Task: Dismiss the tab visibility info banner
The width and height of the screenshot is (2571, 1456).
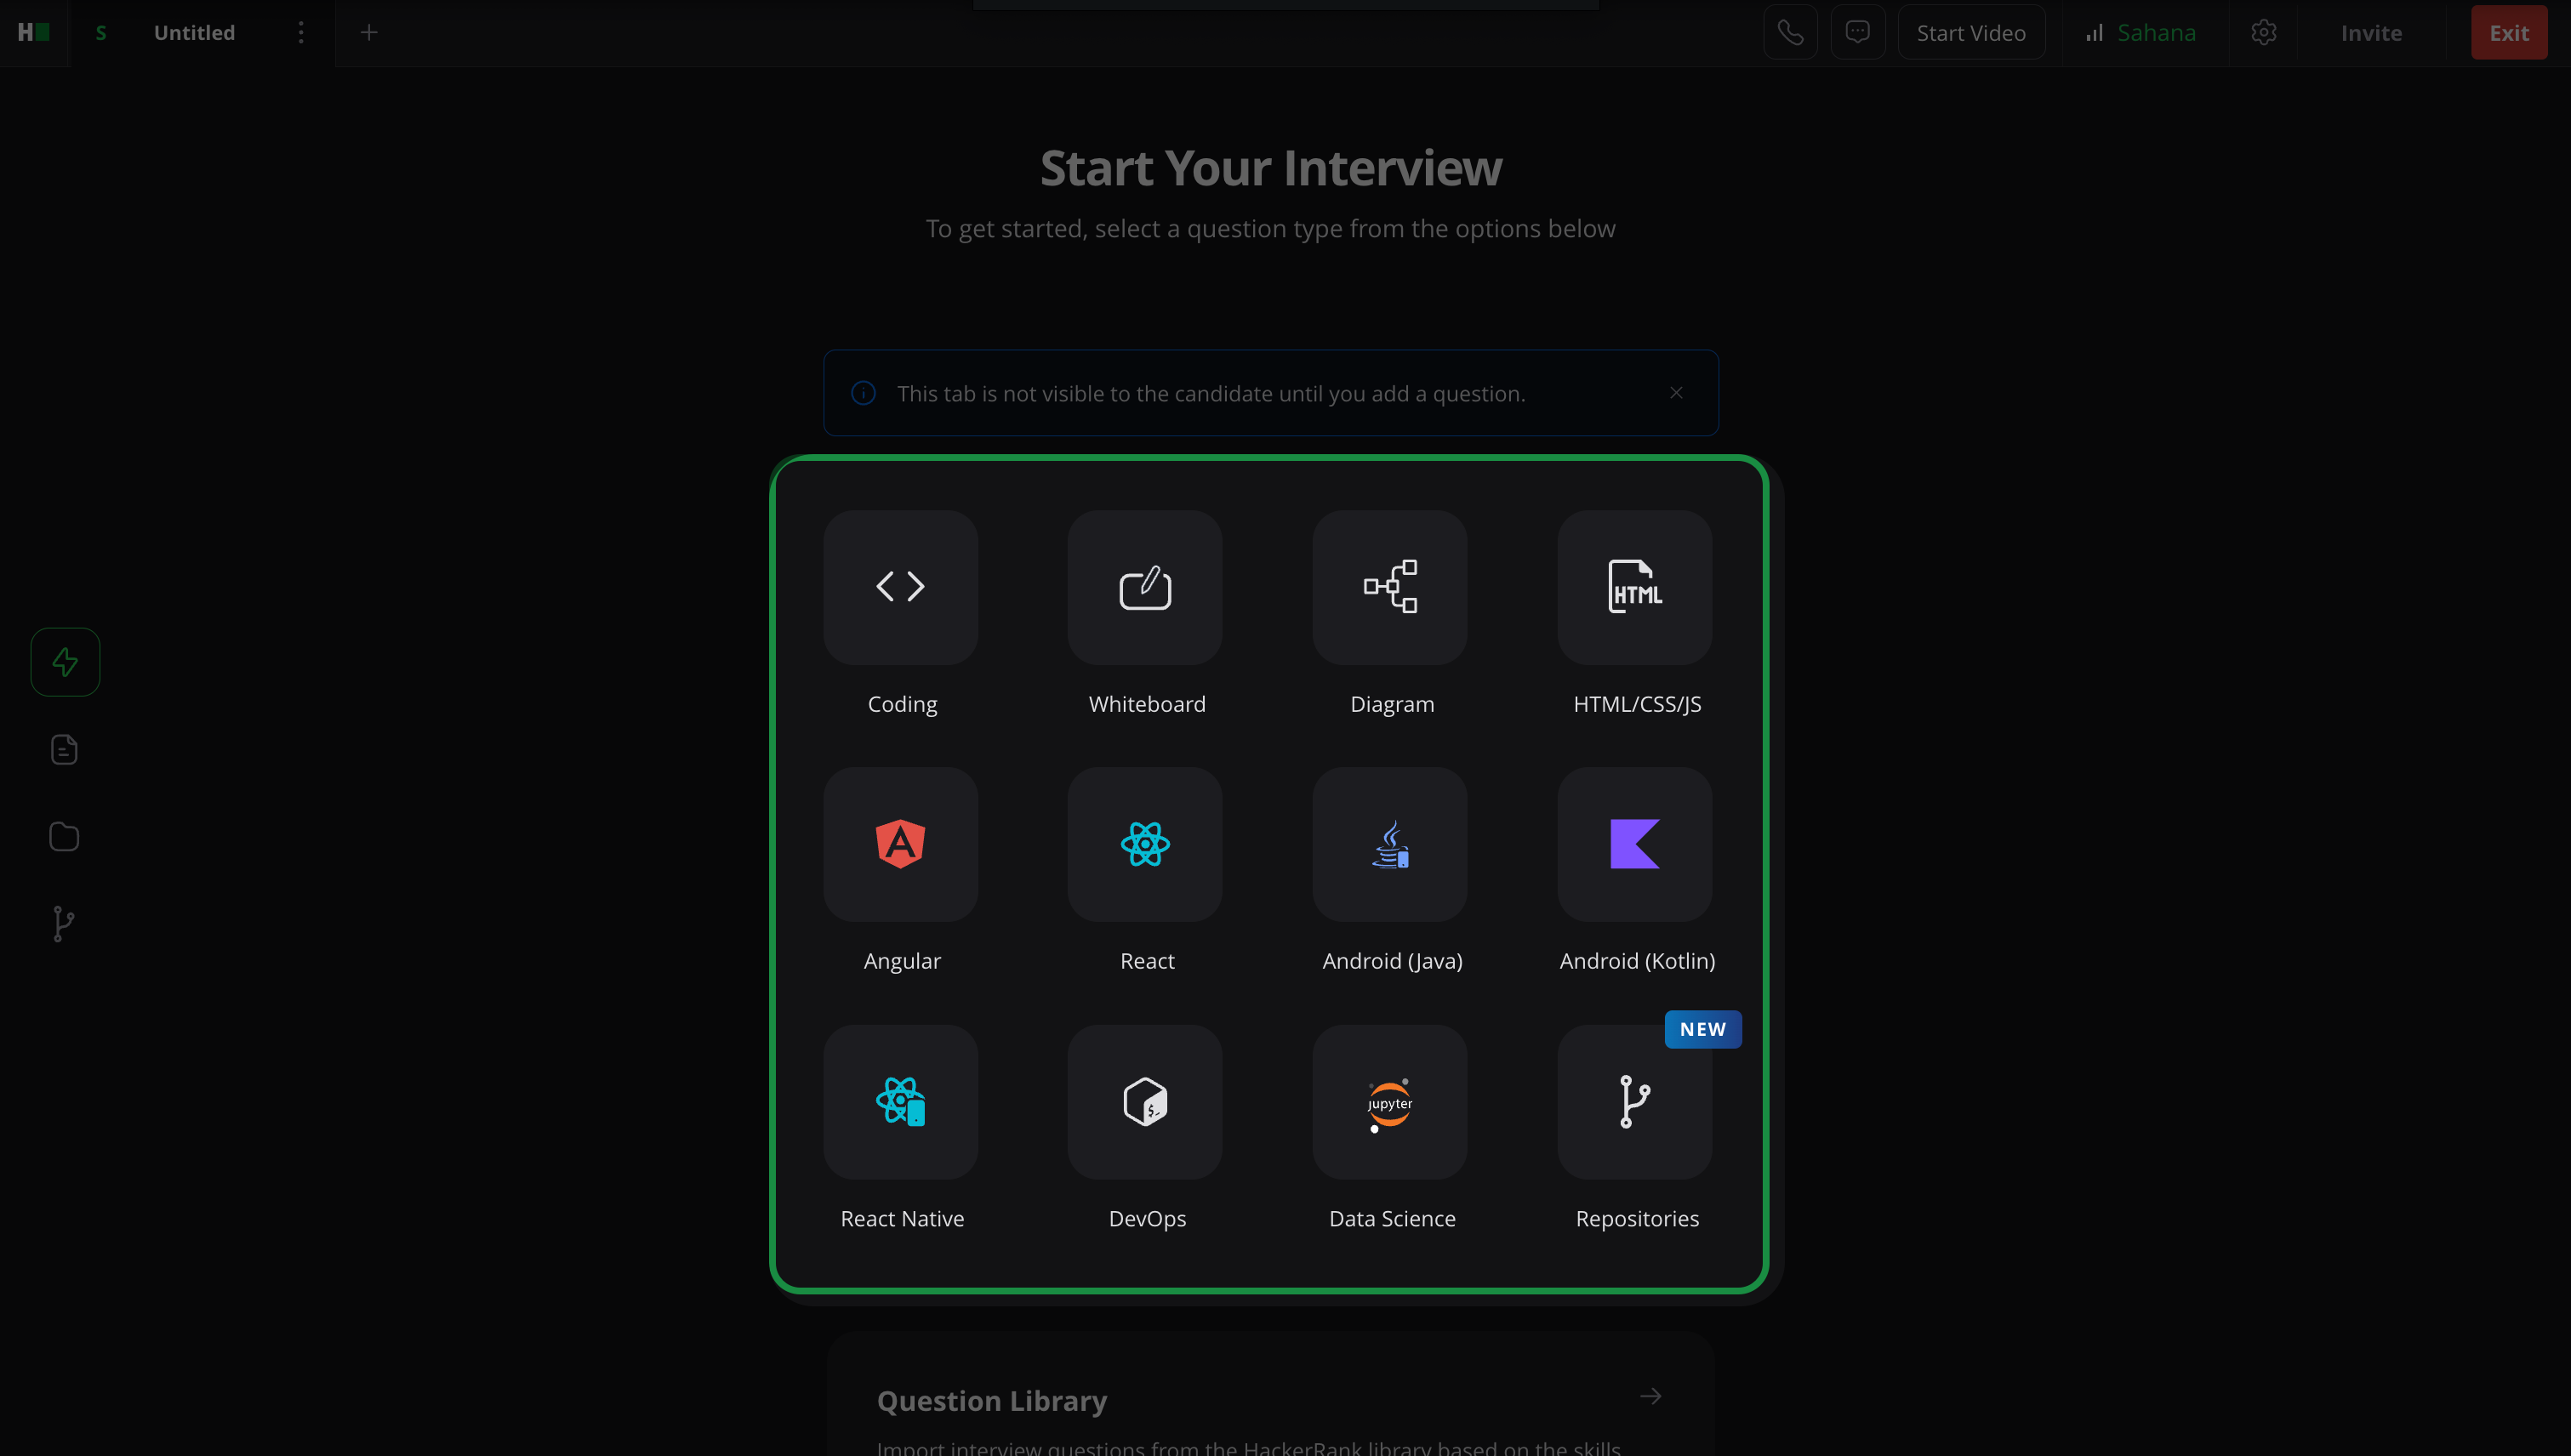Action: click(x=1676, y=393)
